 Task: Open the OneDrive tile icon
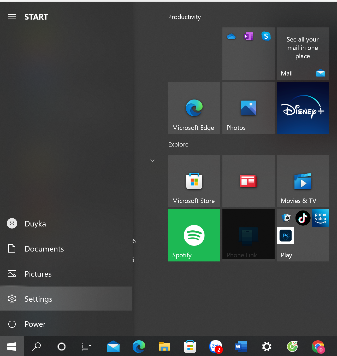pyautogui.click(x=231, y=36)
